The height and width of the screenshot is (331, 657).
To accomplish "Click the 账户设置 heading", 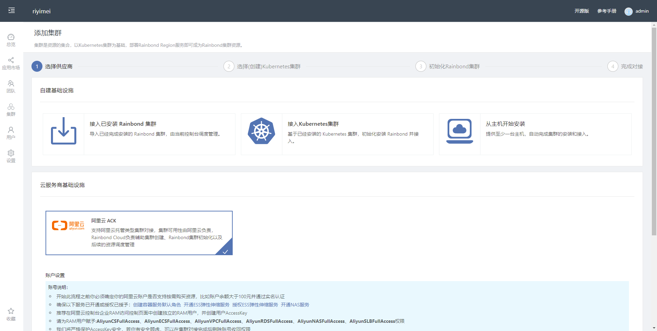I will pos(55,275).
